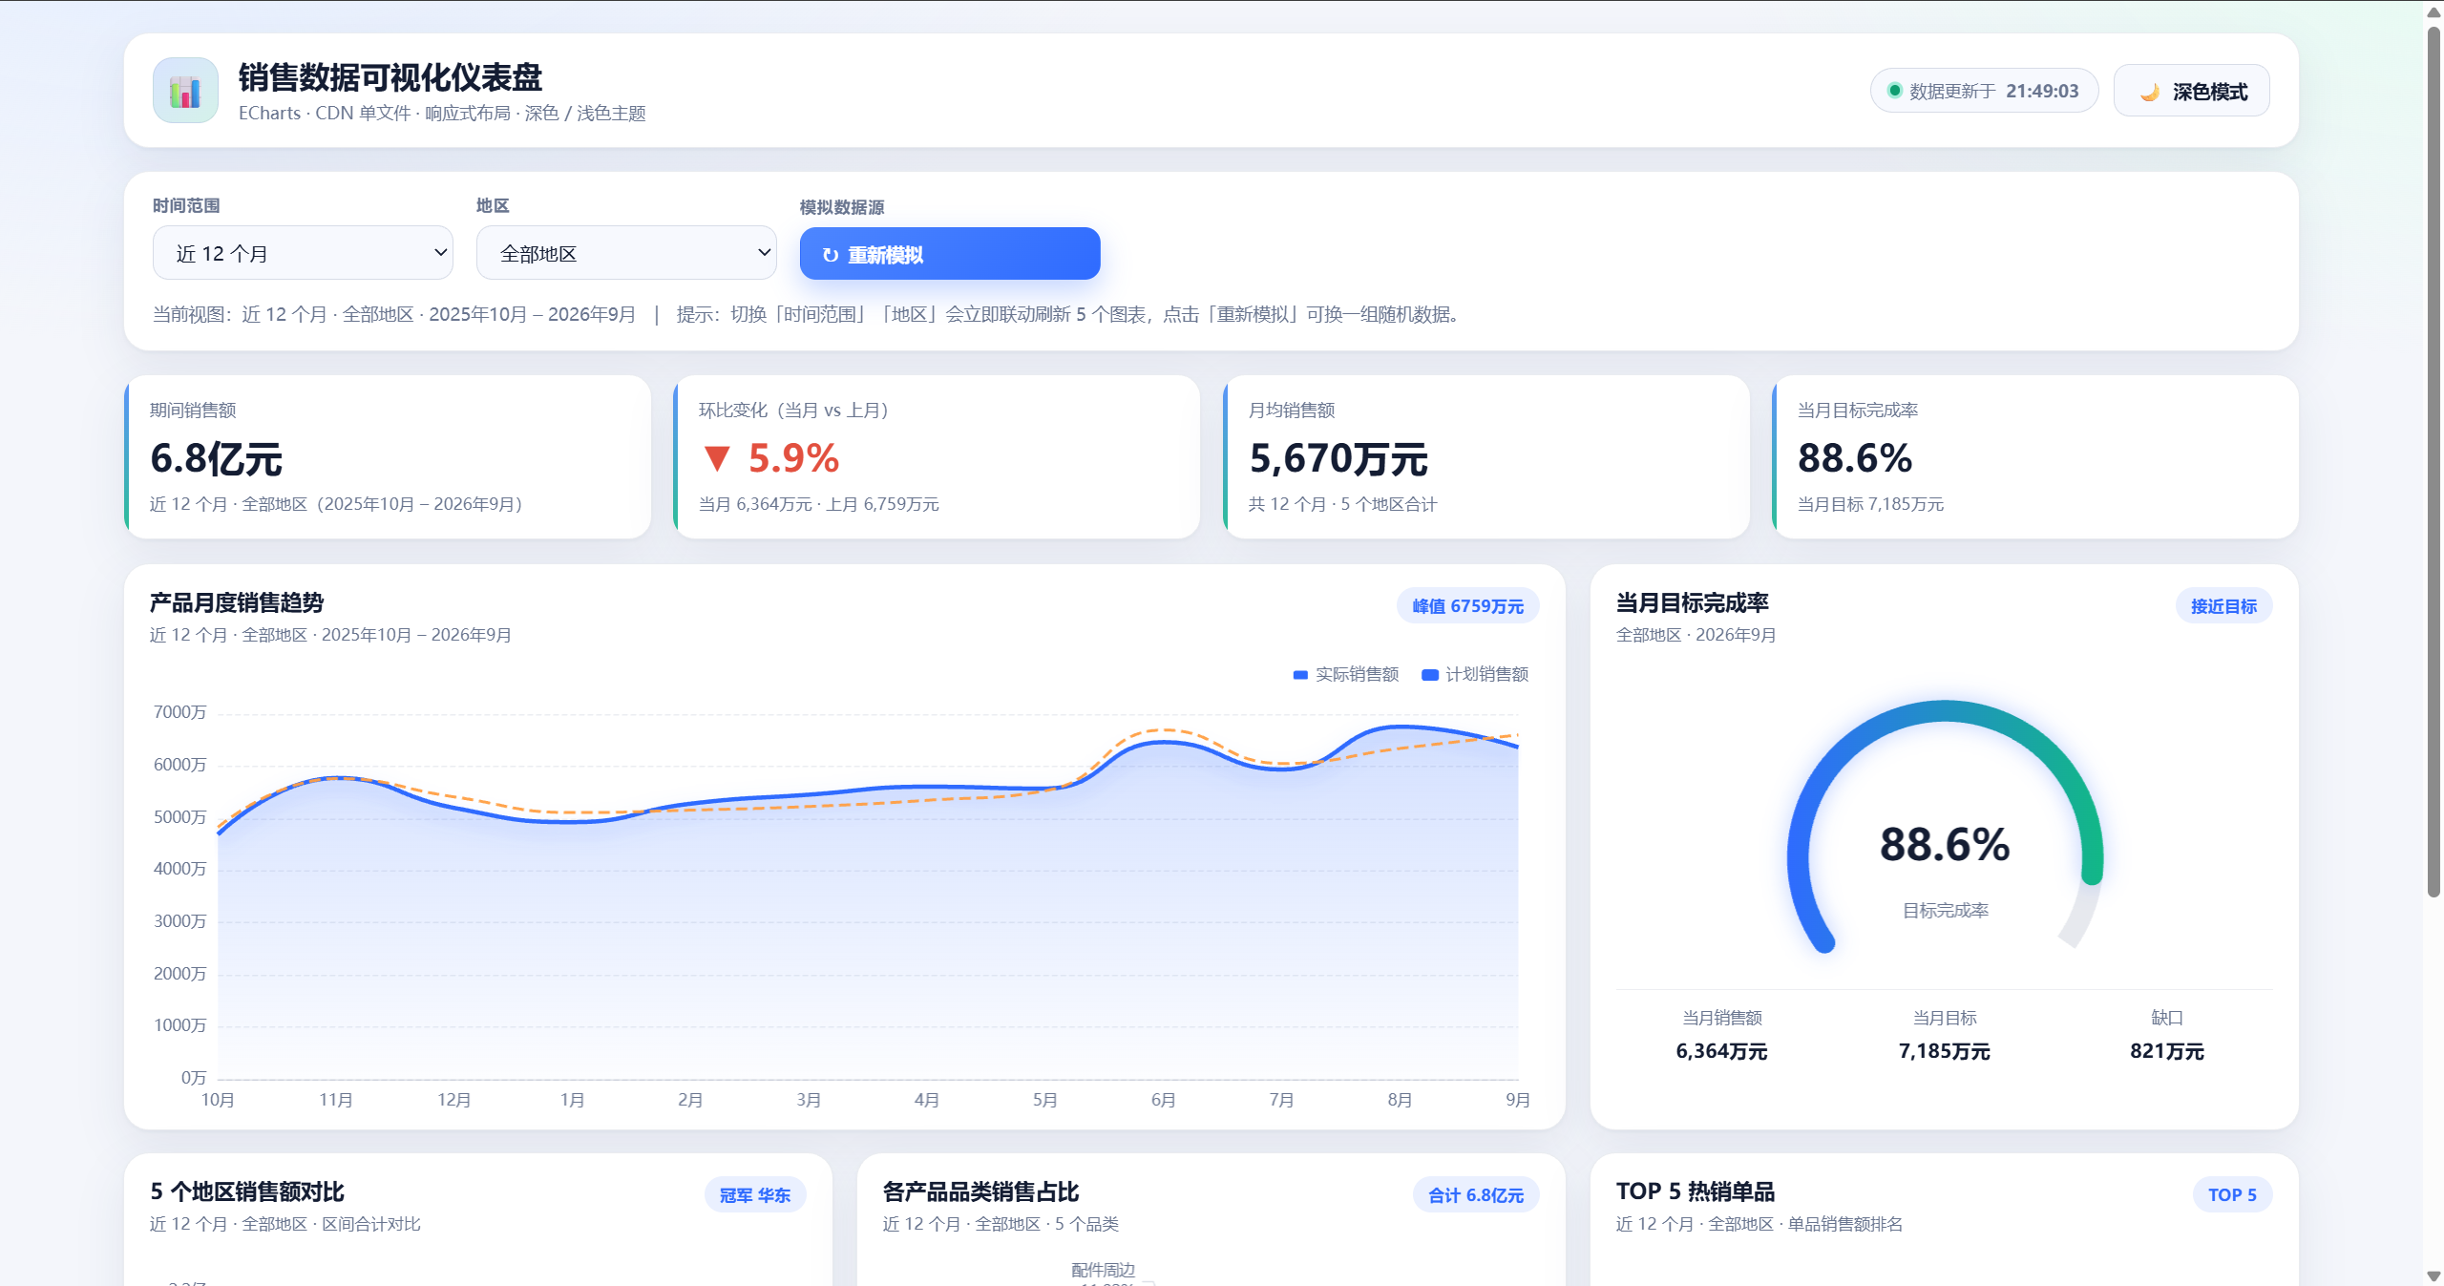Click the 6月 x-axis label
The image size is (2444, 1286).
click(1163, 1100)
